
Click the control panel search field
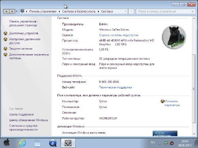(164, 11)
